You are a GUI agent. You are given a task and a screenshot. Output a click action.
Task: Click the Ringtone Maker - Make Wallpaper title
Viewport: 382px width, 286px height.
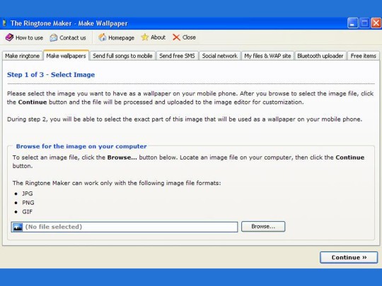click(69, 23)
